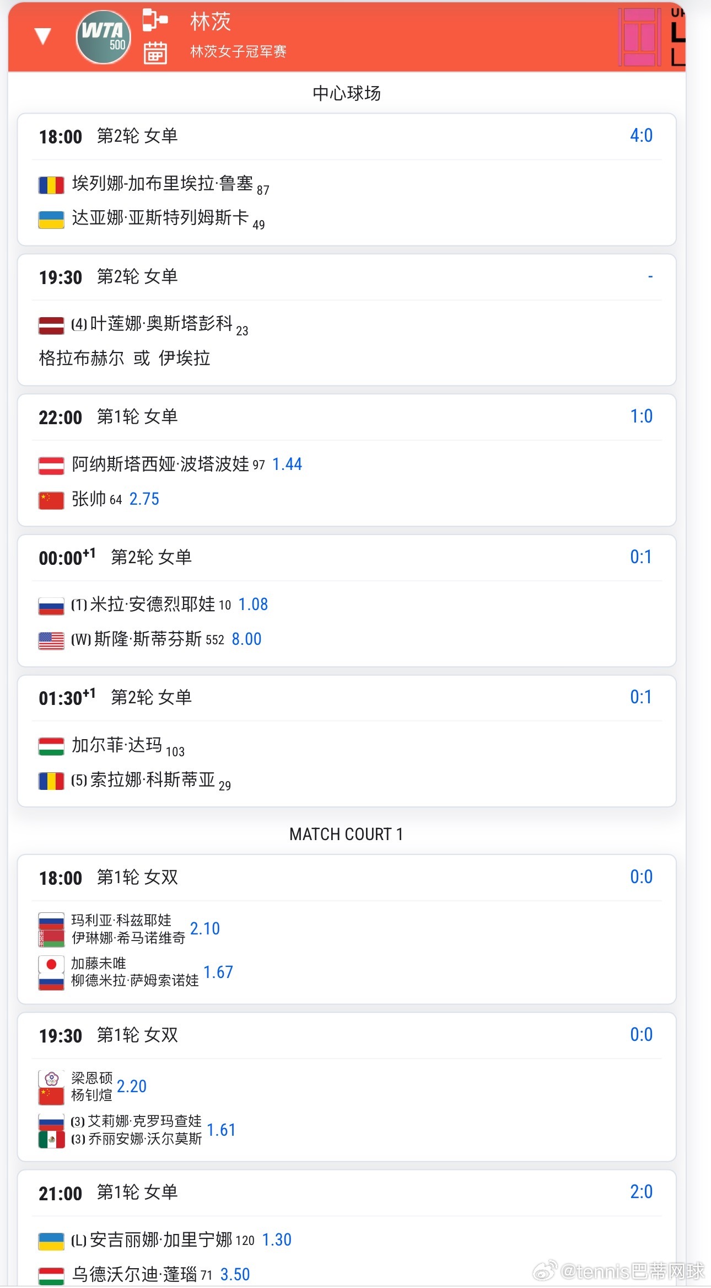Click the Chinese flag next to 张帅

point(51,500)
